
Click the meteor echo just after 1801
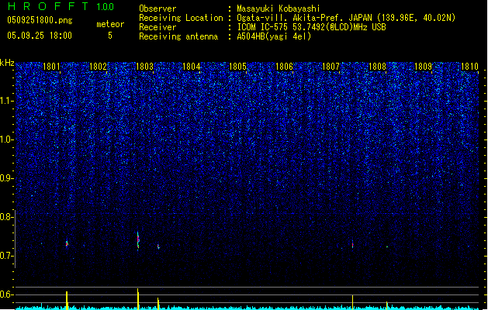pyautogui.click(x=67, y=243)
